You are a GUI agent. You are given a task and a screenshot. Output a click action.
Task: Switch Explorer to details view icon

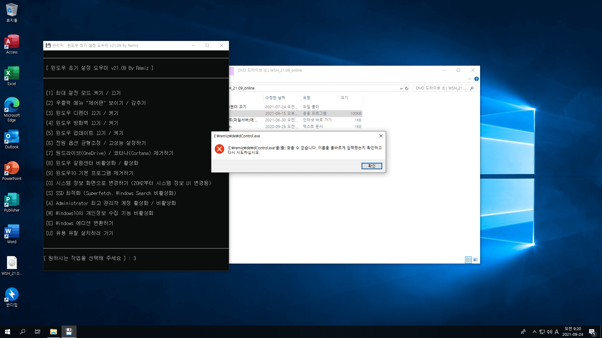[x=468, y=260]
